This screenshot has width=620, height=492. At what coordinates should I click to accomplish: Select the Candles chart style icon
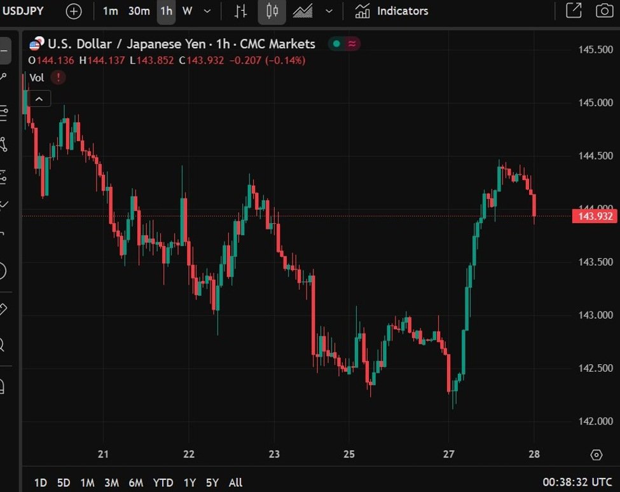tap(272, 11)
